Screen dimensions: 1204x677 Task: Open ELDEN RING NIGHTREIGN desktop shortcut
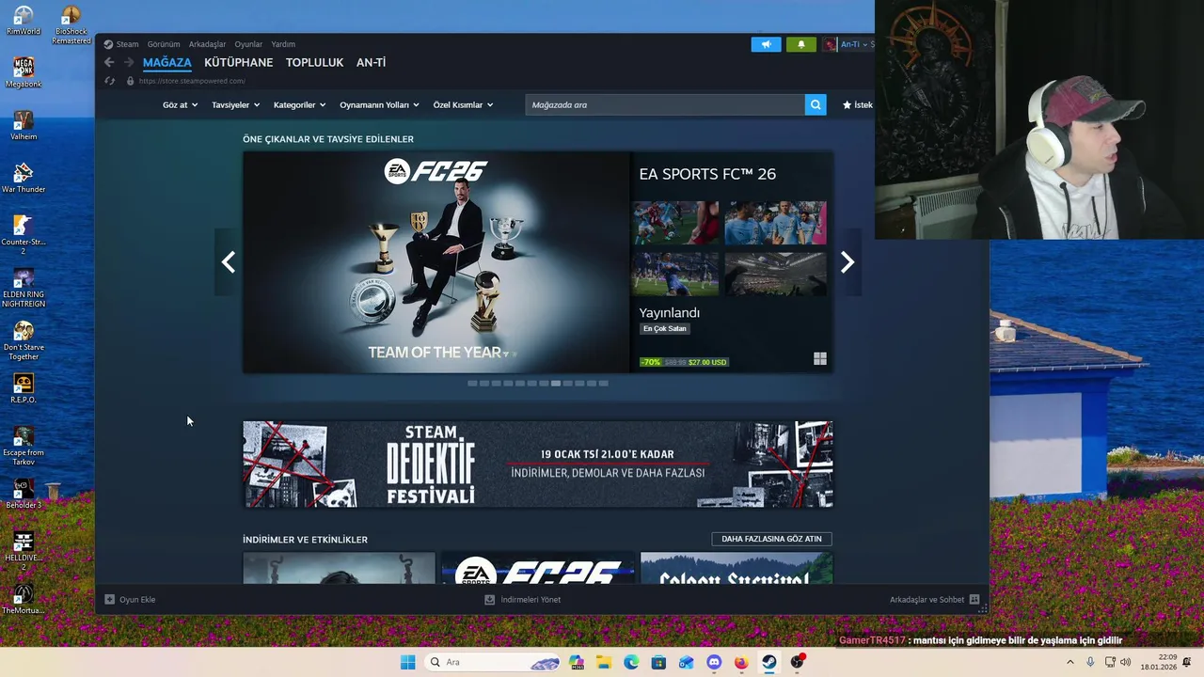point(24,288)
